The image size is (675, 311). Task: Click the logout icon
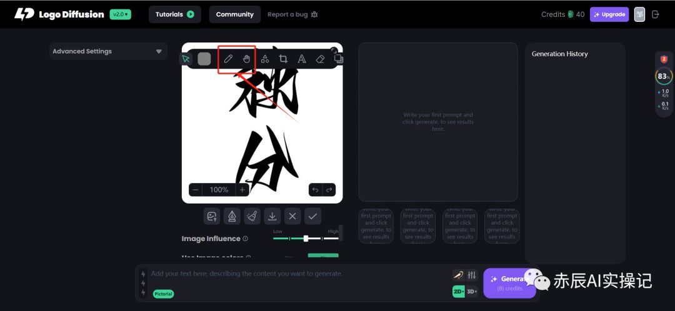tap(656, 14)
